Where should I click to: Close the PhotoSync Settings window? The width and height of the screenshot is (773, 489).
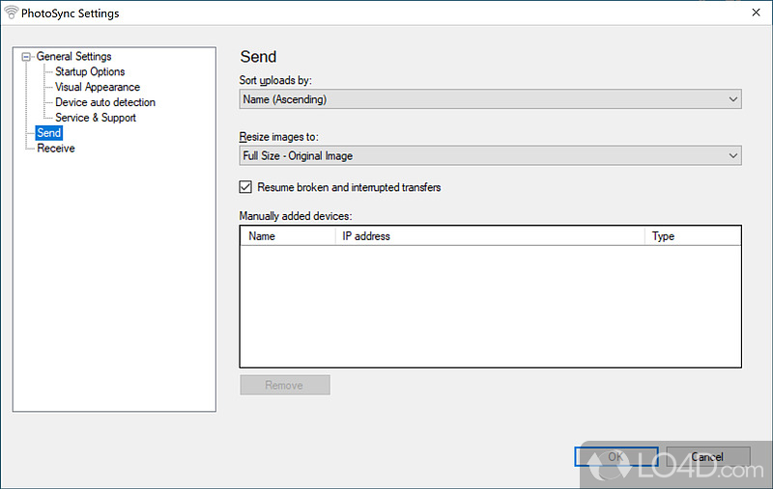[755, 14]
